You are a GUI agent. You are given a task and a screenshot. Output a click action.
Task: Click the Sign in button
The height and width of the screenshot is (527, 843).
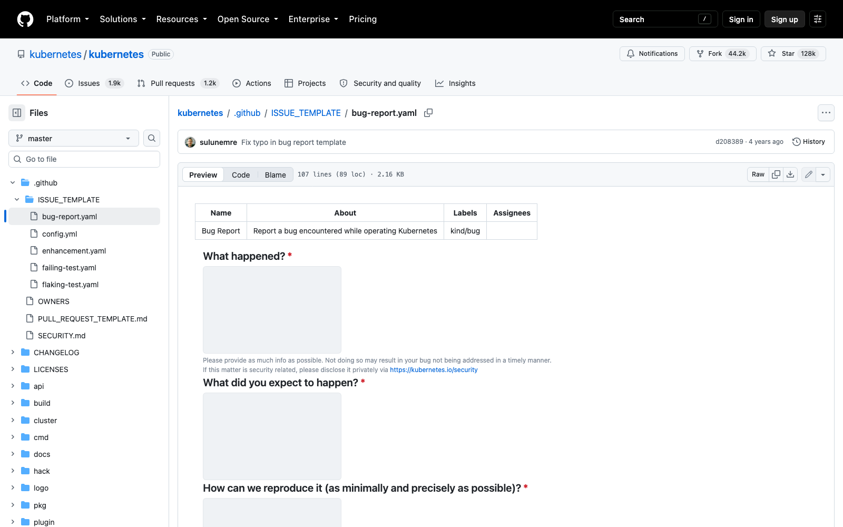pos(741,19)
